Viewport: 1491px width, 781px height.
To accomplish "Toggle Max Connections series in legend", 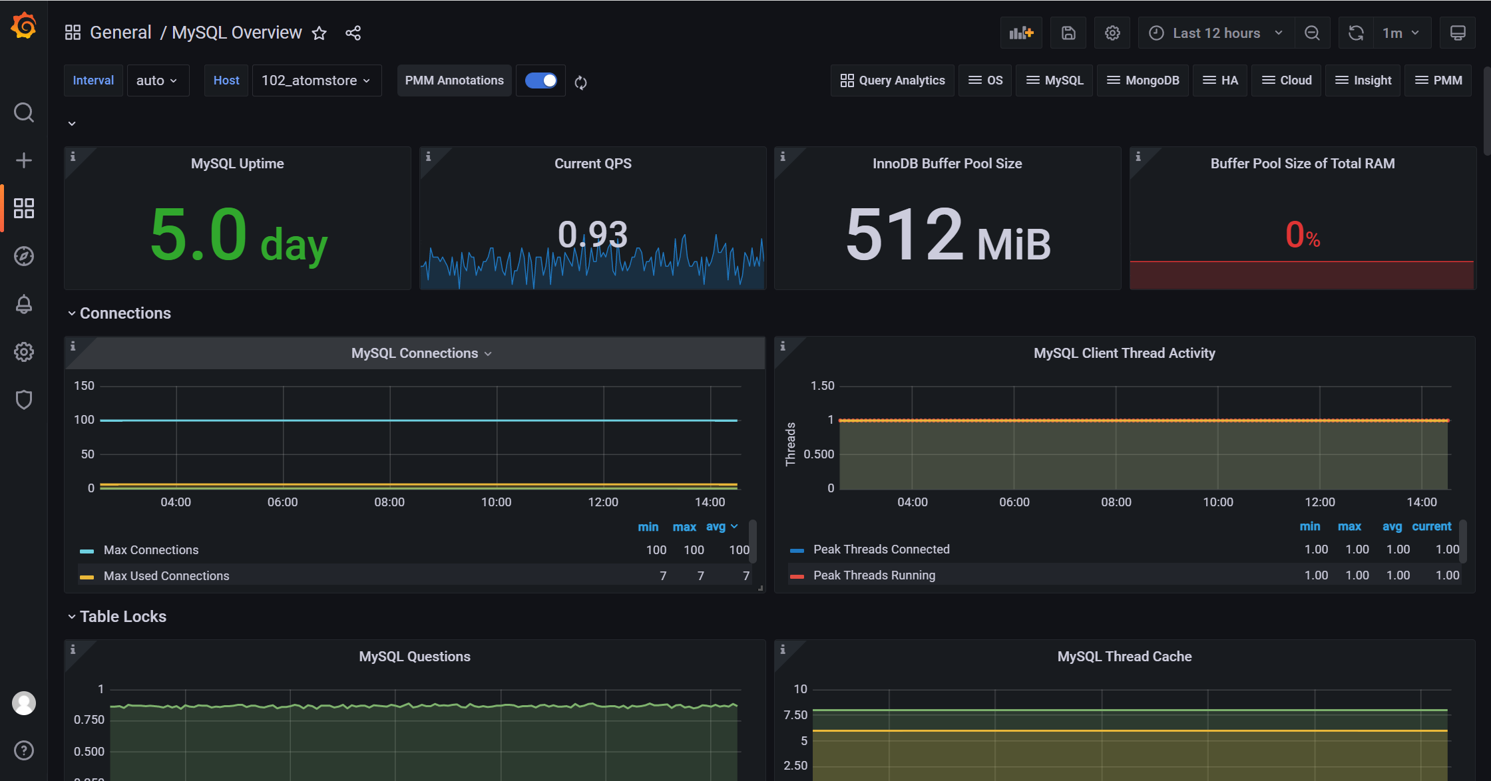I will [151, 550].
